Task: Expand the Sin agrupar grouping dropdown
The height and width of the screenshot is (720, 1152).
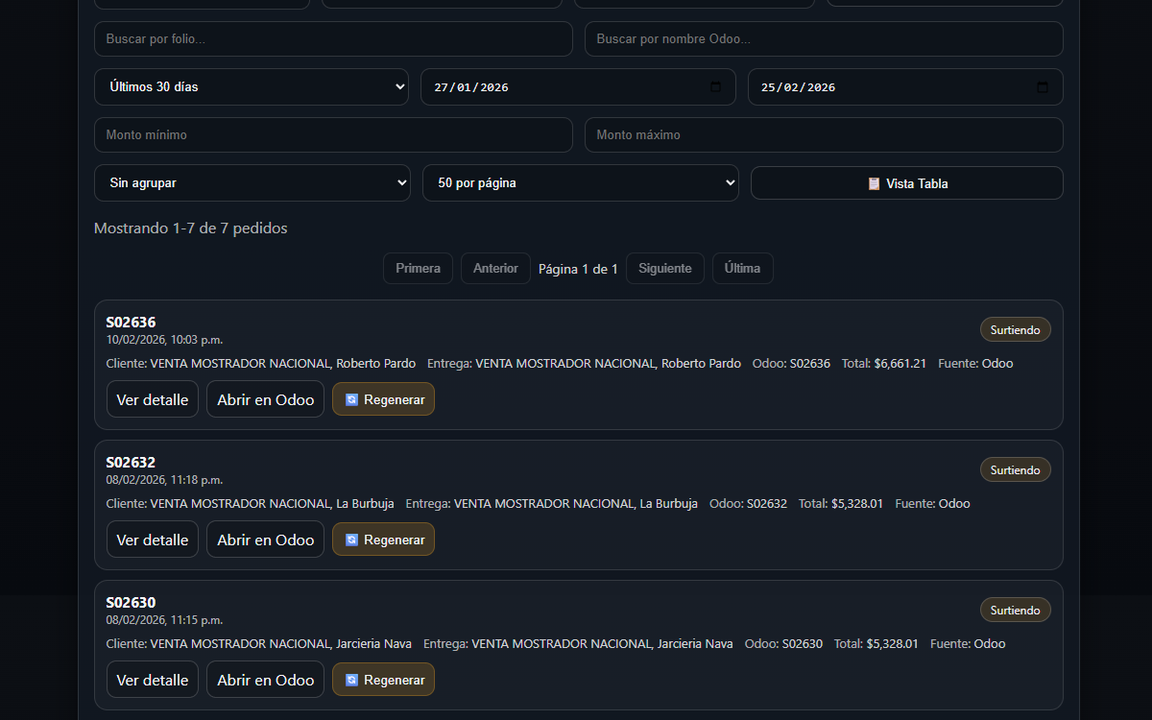Action: (252, 182)
